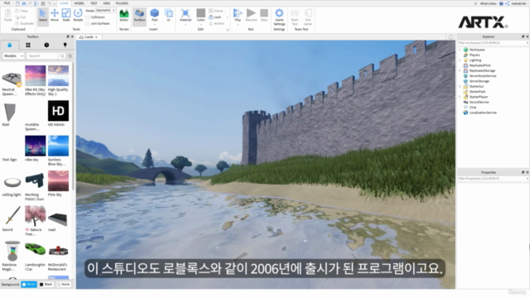Expand the Lighting tree node
The width and height of the screenshot is (530, 298).
point(460,60)
